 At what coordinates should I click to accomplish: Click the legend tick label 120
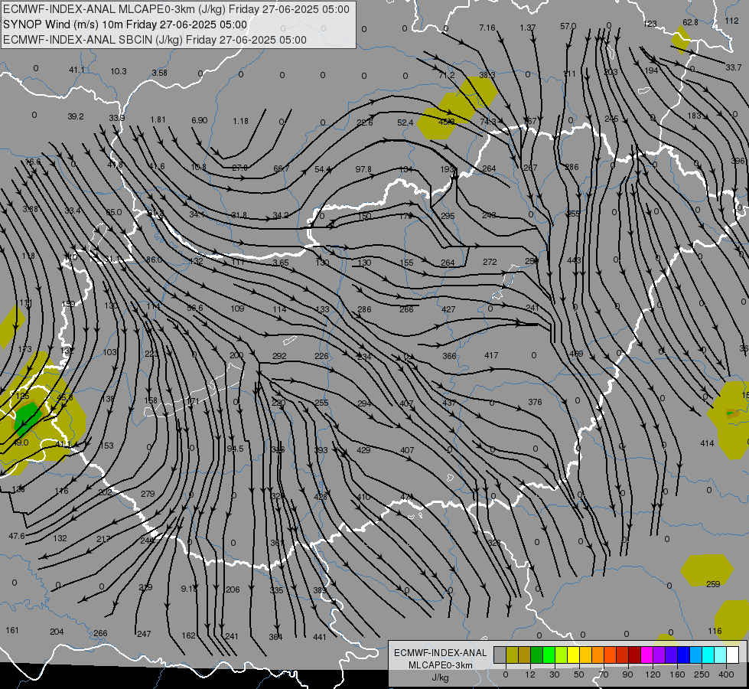click(x=653, y=674)
